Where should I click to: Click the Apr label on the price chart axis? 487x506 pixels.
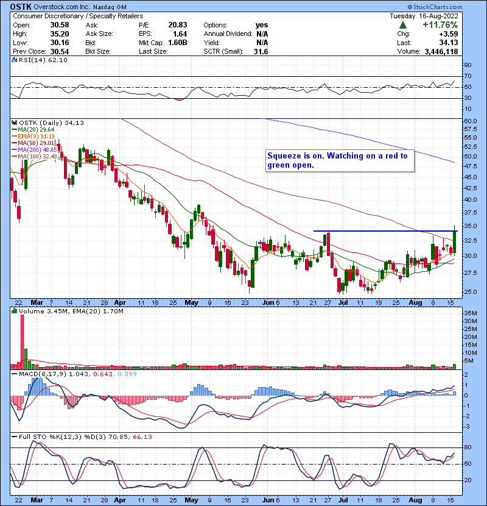(x=120, y=303)
